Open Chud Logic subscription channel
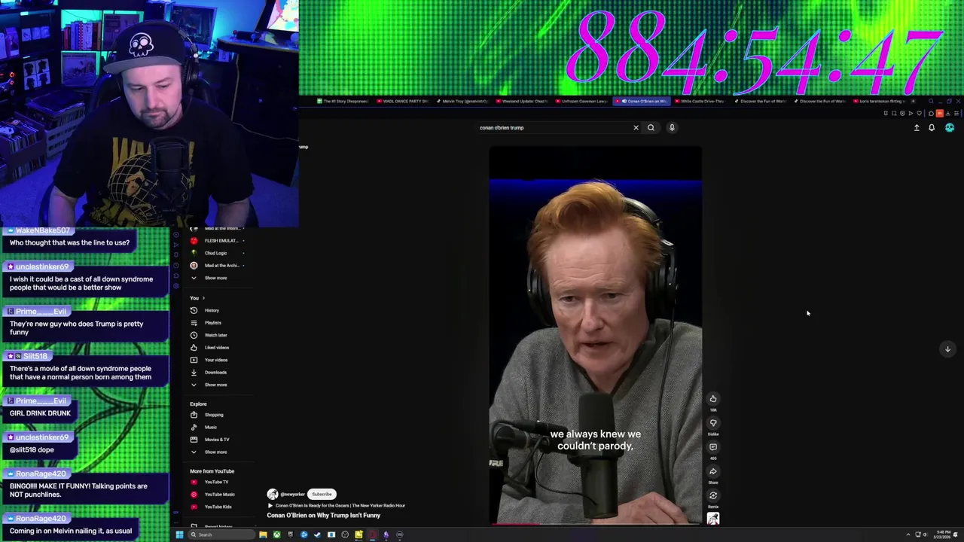Viewport: 964px width, 542px height. (216, 253)
